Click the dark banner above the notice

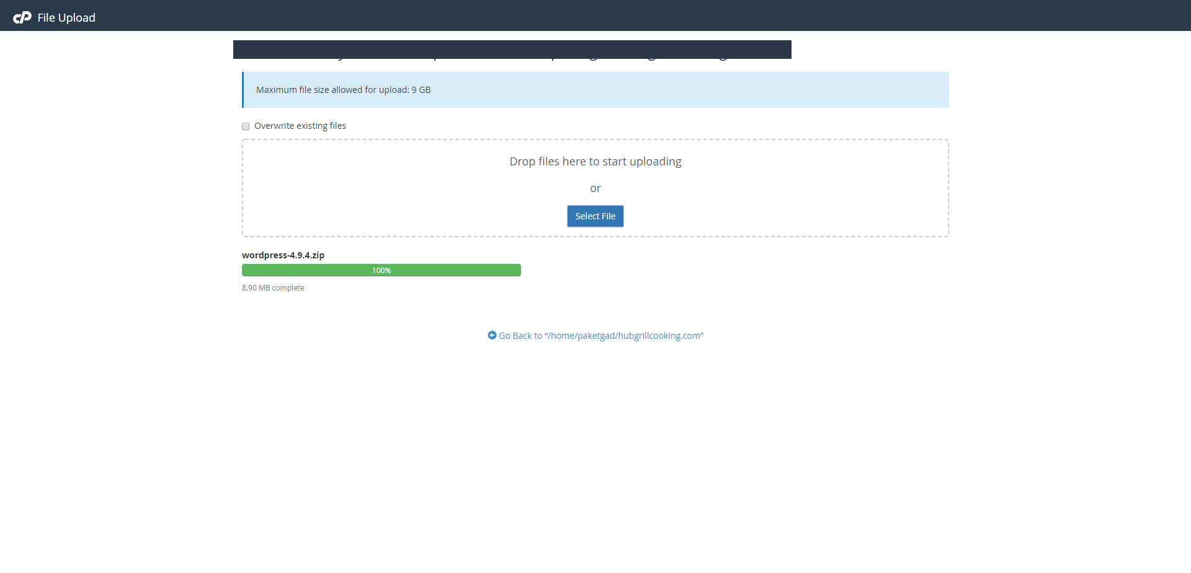coord(512,50)
